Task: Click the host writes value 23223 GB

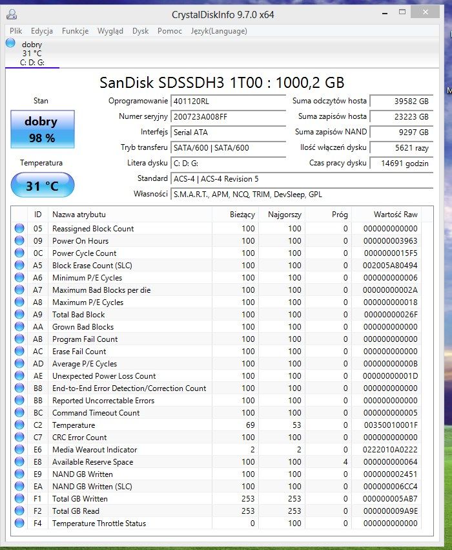Action: click(402, 117)
